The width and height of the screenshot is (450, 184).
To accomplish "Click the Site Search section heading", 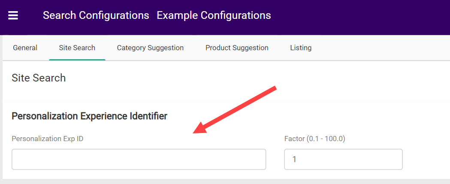I will click(x=39, y=78).
